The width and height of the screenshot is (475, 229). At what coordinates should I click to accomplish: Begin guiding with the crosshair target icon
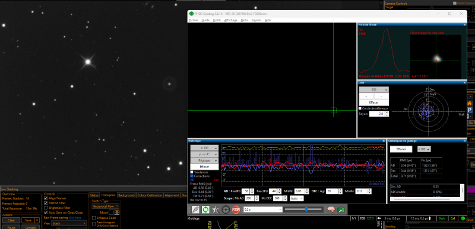(226, 209)
